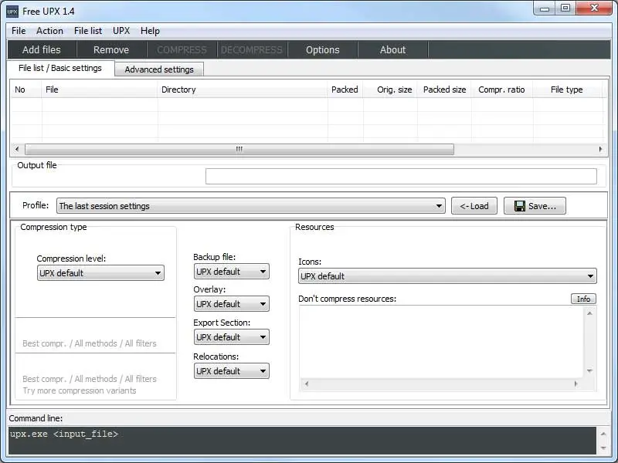Click the <- Load profile button
Viewport: 618px width, 463px height.
(474, 206)
